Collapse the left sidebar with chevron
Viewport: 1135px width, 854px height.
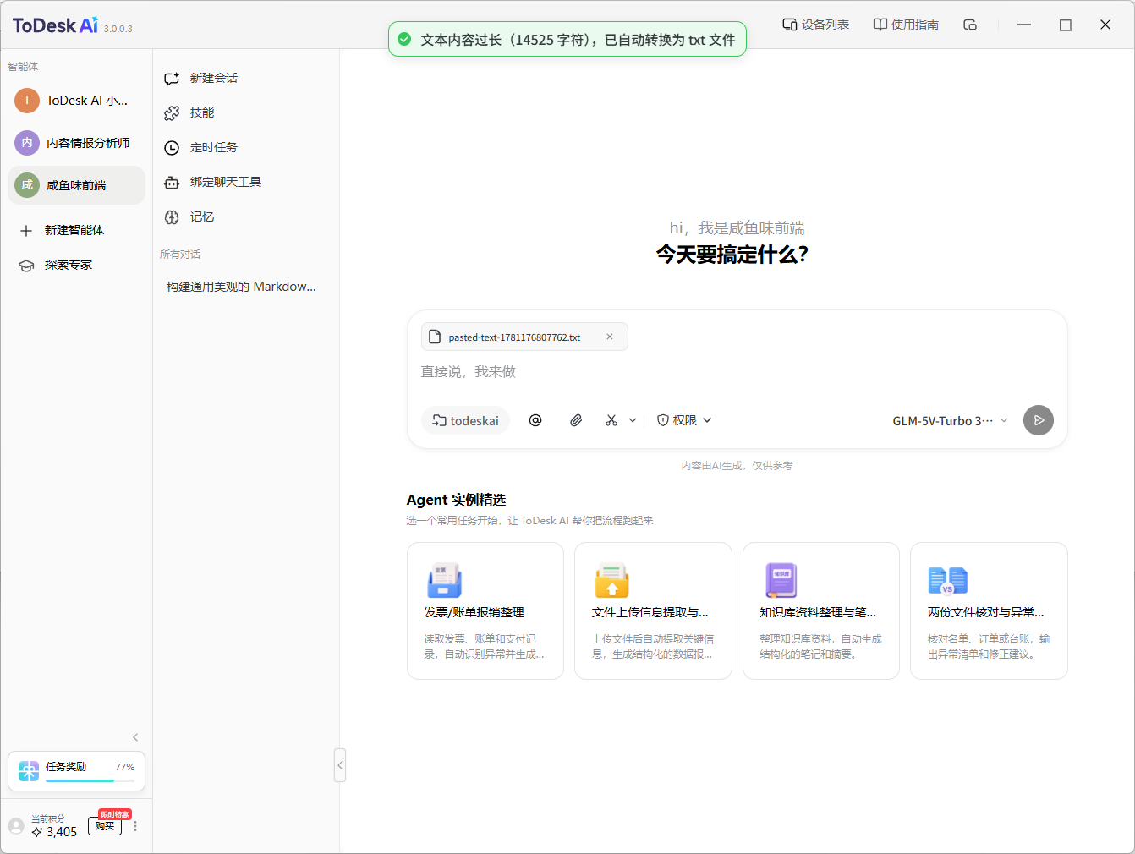coord(135,737)
